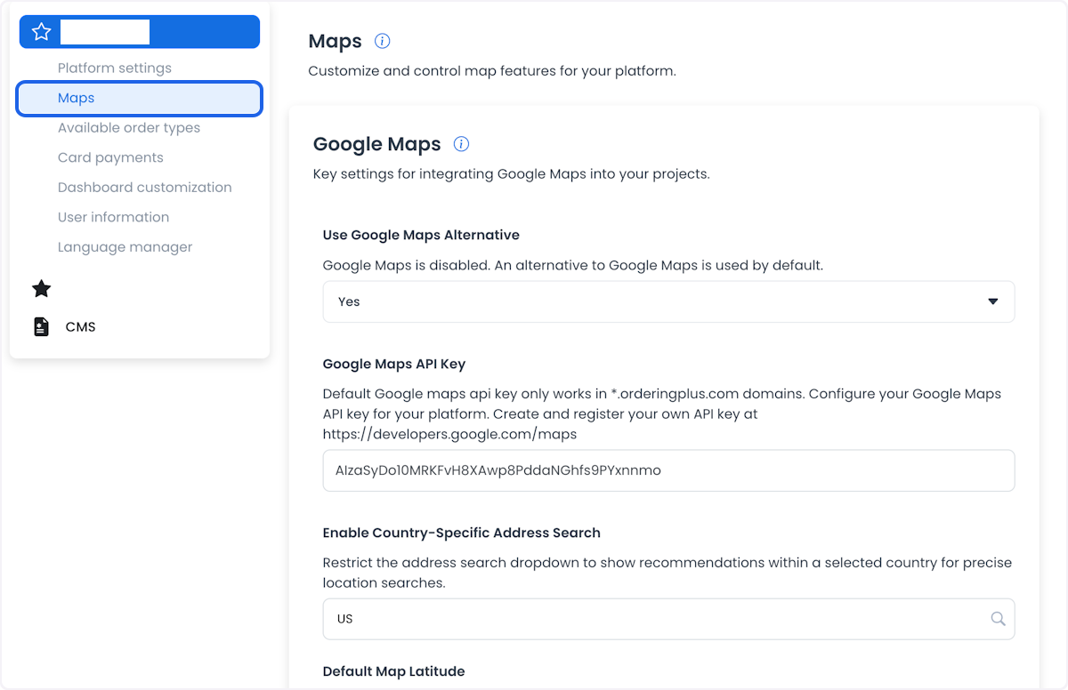Open the Language manager

(x=125, y=247)
